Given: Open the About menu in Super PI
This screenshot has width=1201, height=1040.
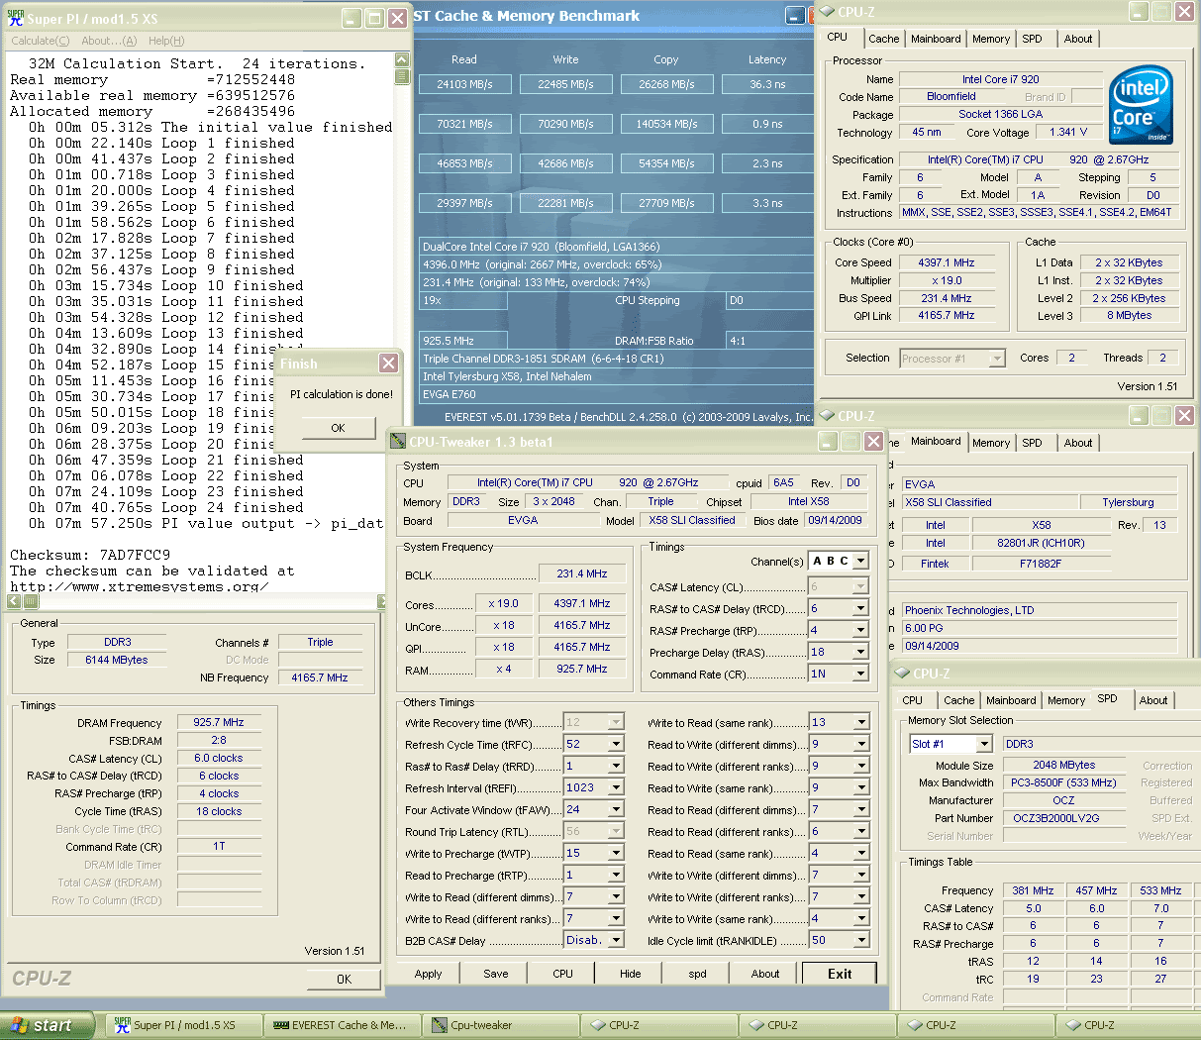Looking at the screenshot, I should coord(109,41).
